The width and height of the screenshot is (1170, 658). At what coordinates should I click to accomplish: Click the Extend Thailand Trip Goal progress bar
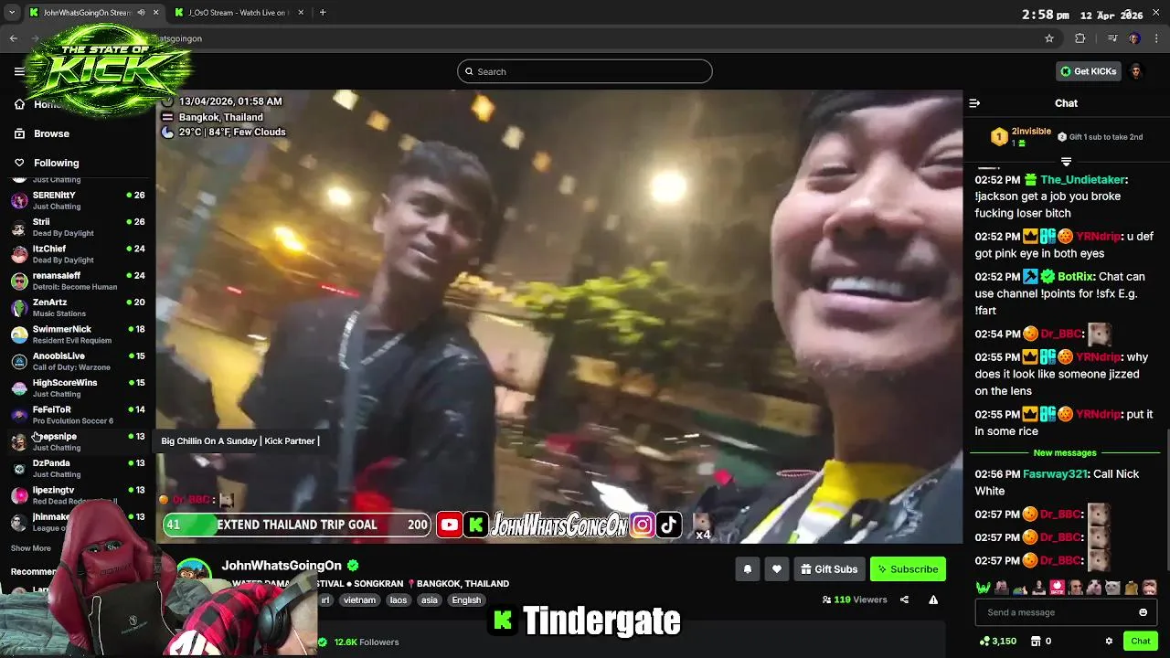click(297, 525)
